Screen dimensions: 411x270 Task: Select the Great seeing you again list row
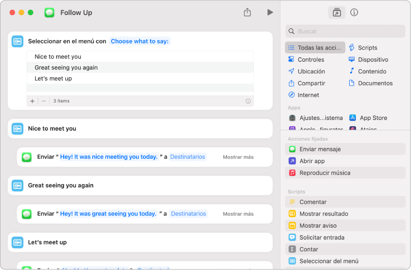140,67
